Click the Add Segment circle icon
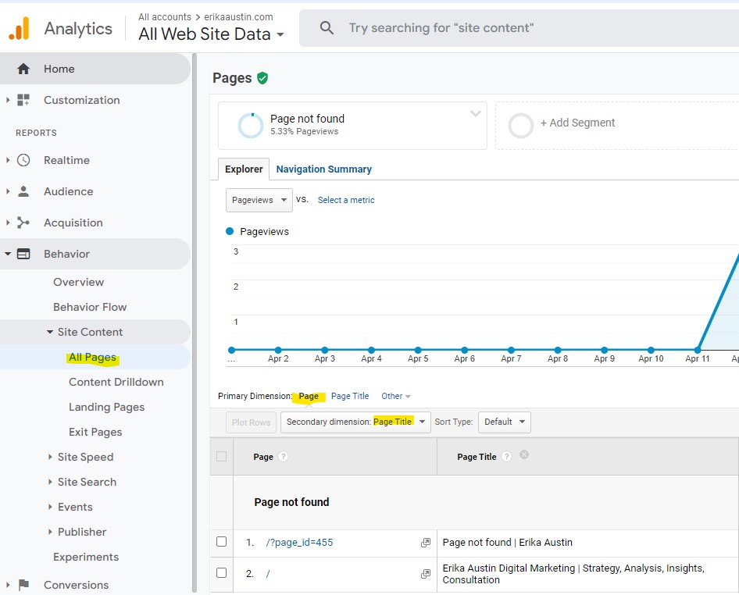This screenshot has width=739, height=595. tap(521, 125)
